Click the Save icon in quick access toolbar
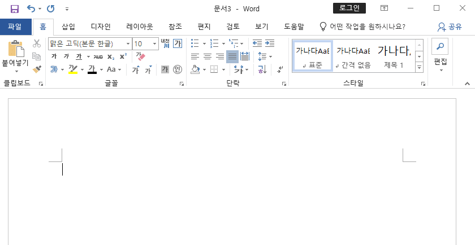The image size is (475, 245). click(15, 9)
